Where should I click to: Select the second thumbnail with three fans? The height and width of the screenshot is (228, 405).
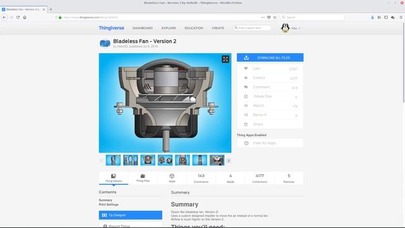(130, 160)
